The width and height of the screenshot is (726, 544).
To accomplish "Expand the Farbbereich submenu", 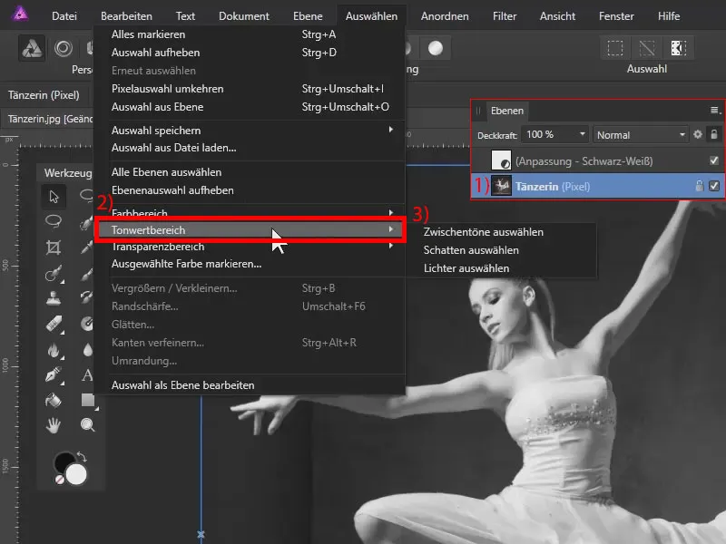I will click(252, 212).
